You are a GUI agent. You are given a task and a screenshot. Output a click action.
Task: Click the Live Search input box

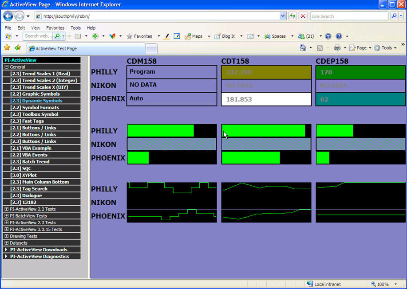(x=349, y=16)
